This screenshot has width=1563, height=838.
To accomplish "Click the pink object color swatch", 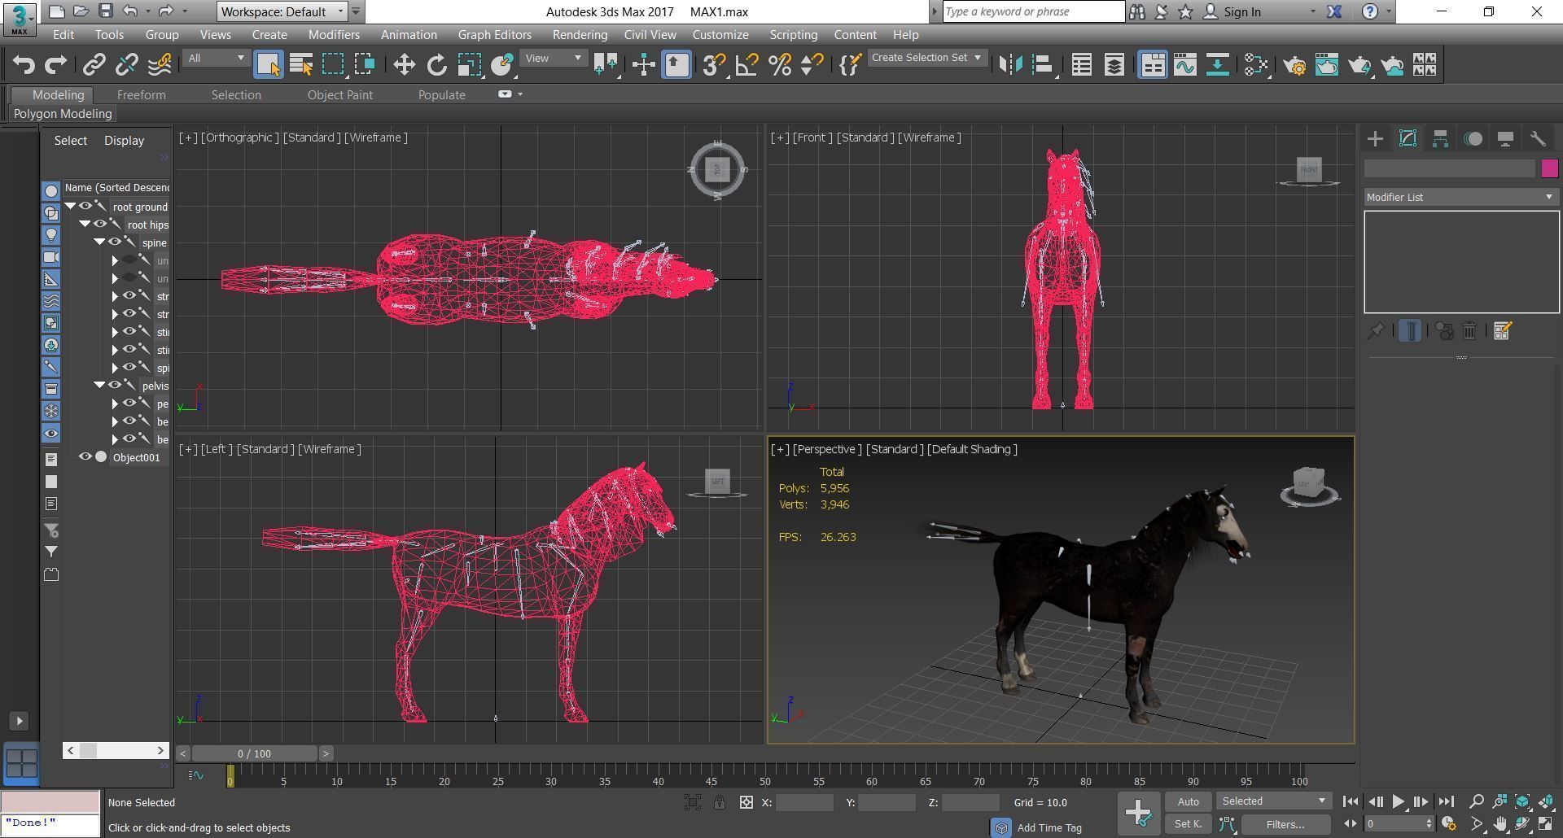I will (1549, 168).
